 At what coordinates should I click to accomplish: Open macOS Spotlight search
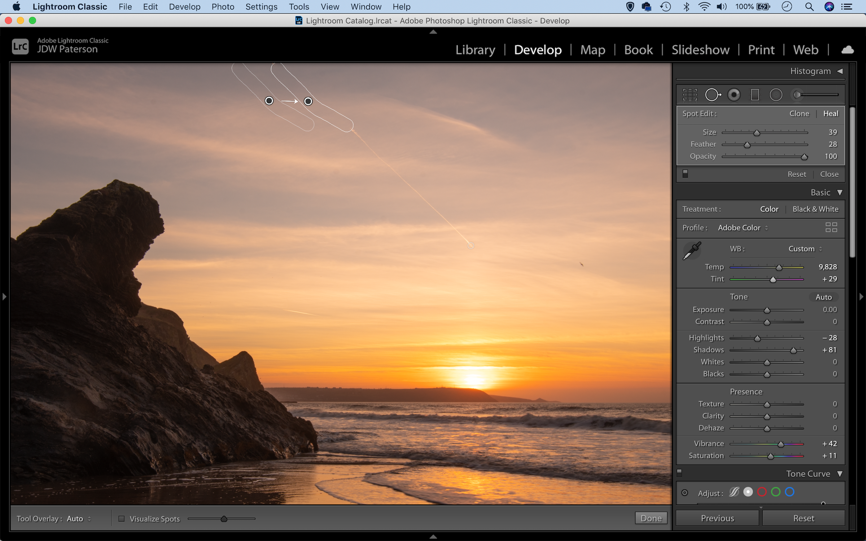click(809, 7)
